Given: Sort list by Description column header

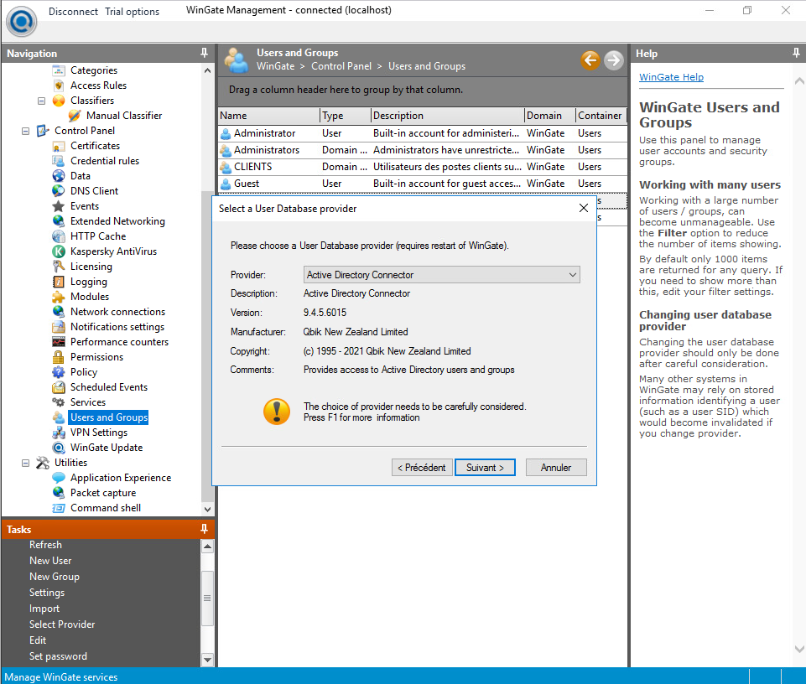Looking at the screenshot, I should click(x=446, y=116).
